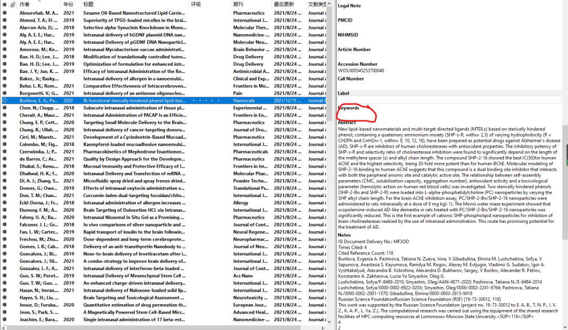Click the reference list scroll-up arrow

tap(329, 4)
